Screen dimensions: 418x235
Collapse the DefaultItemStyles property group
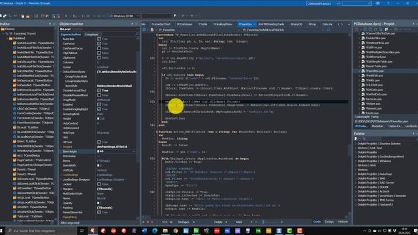click(61, 72)
